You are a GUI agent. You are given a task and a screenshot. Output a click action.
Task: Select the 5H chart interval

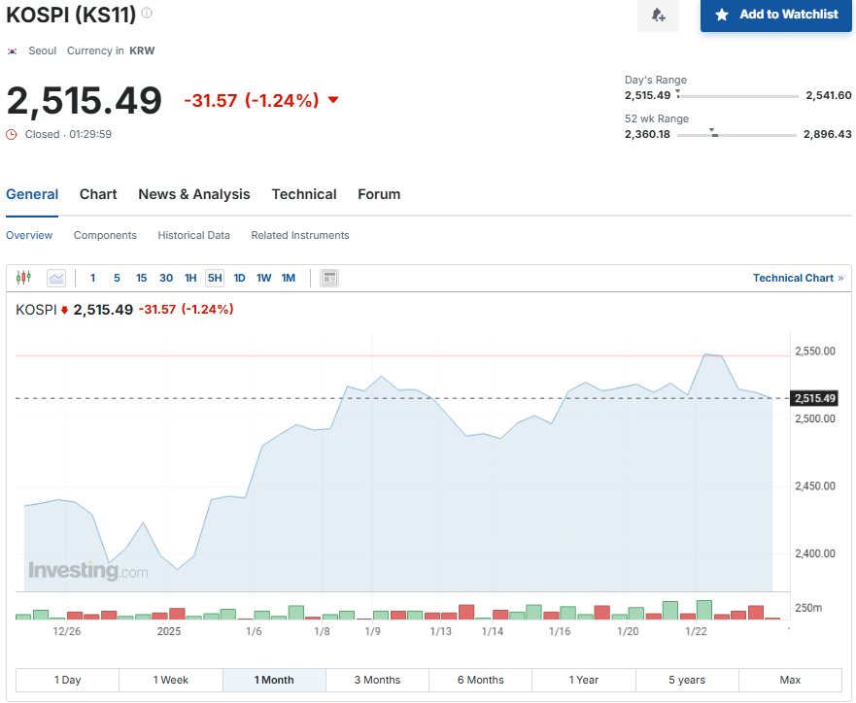(215, 278)
